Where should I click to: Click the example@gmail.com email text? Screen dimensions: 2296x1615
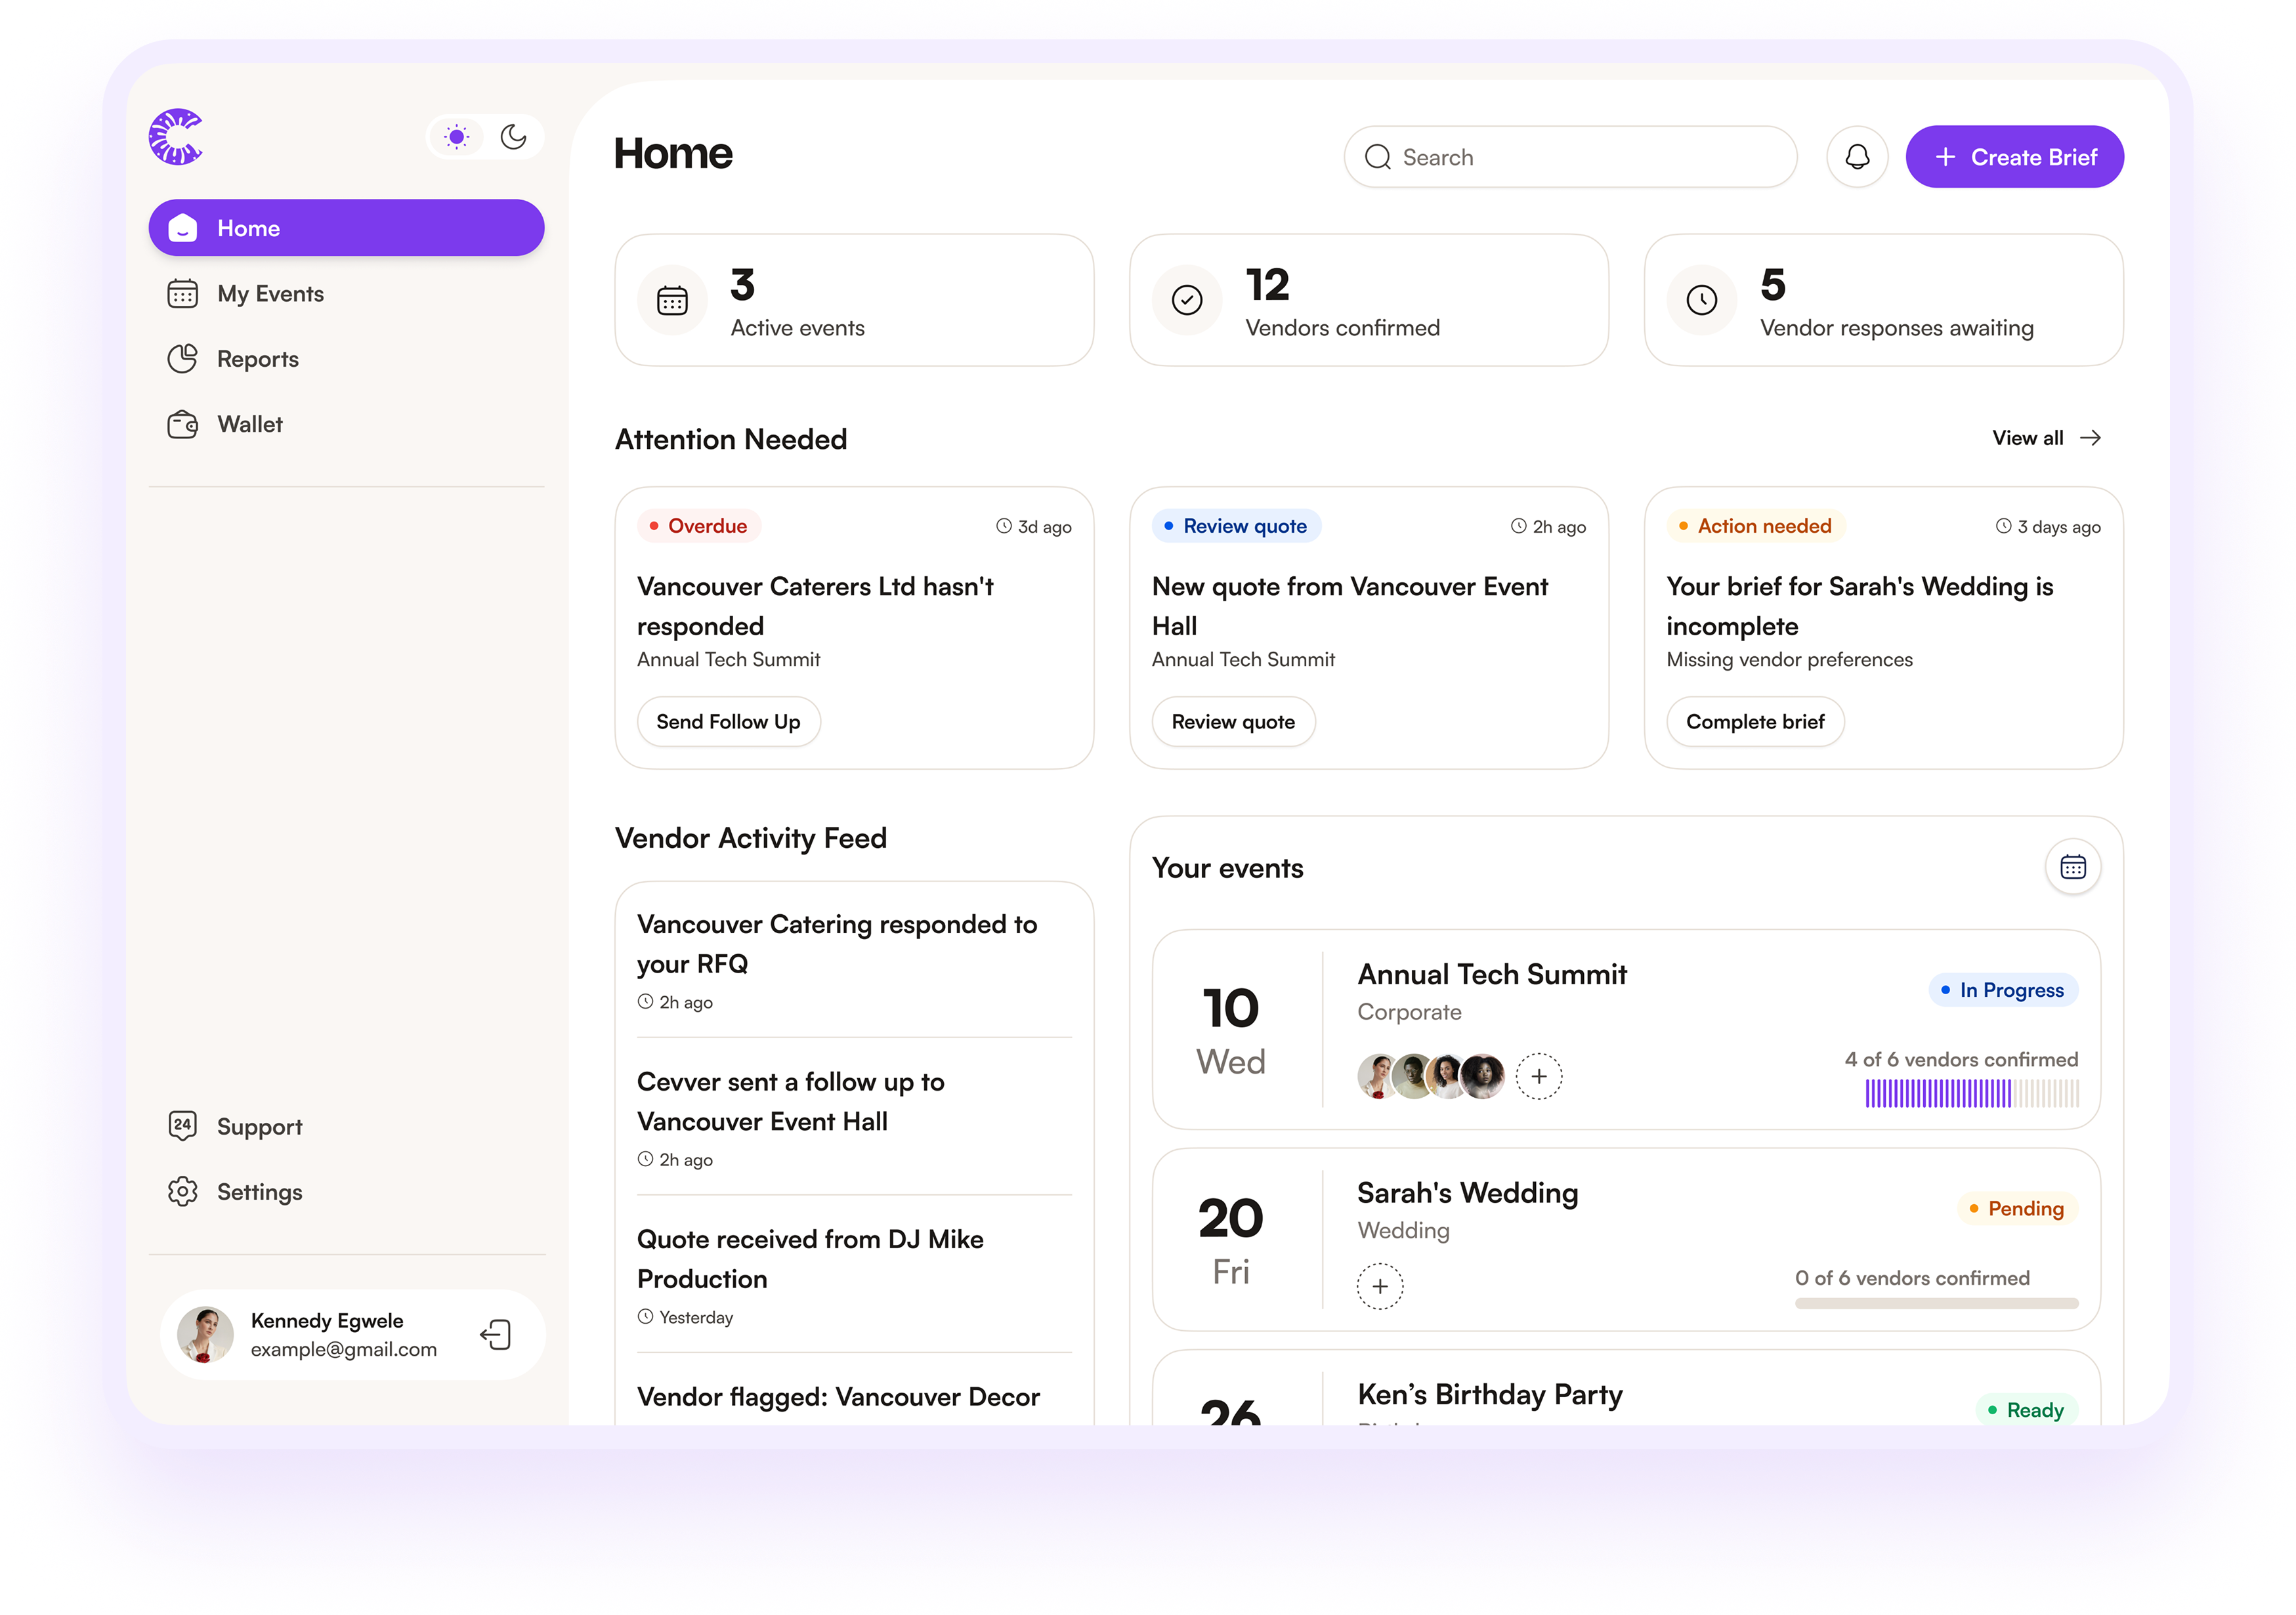pos(343,1350)
